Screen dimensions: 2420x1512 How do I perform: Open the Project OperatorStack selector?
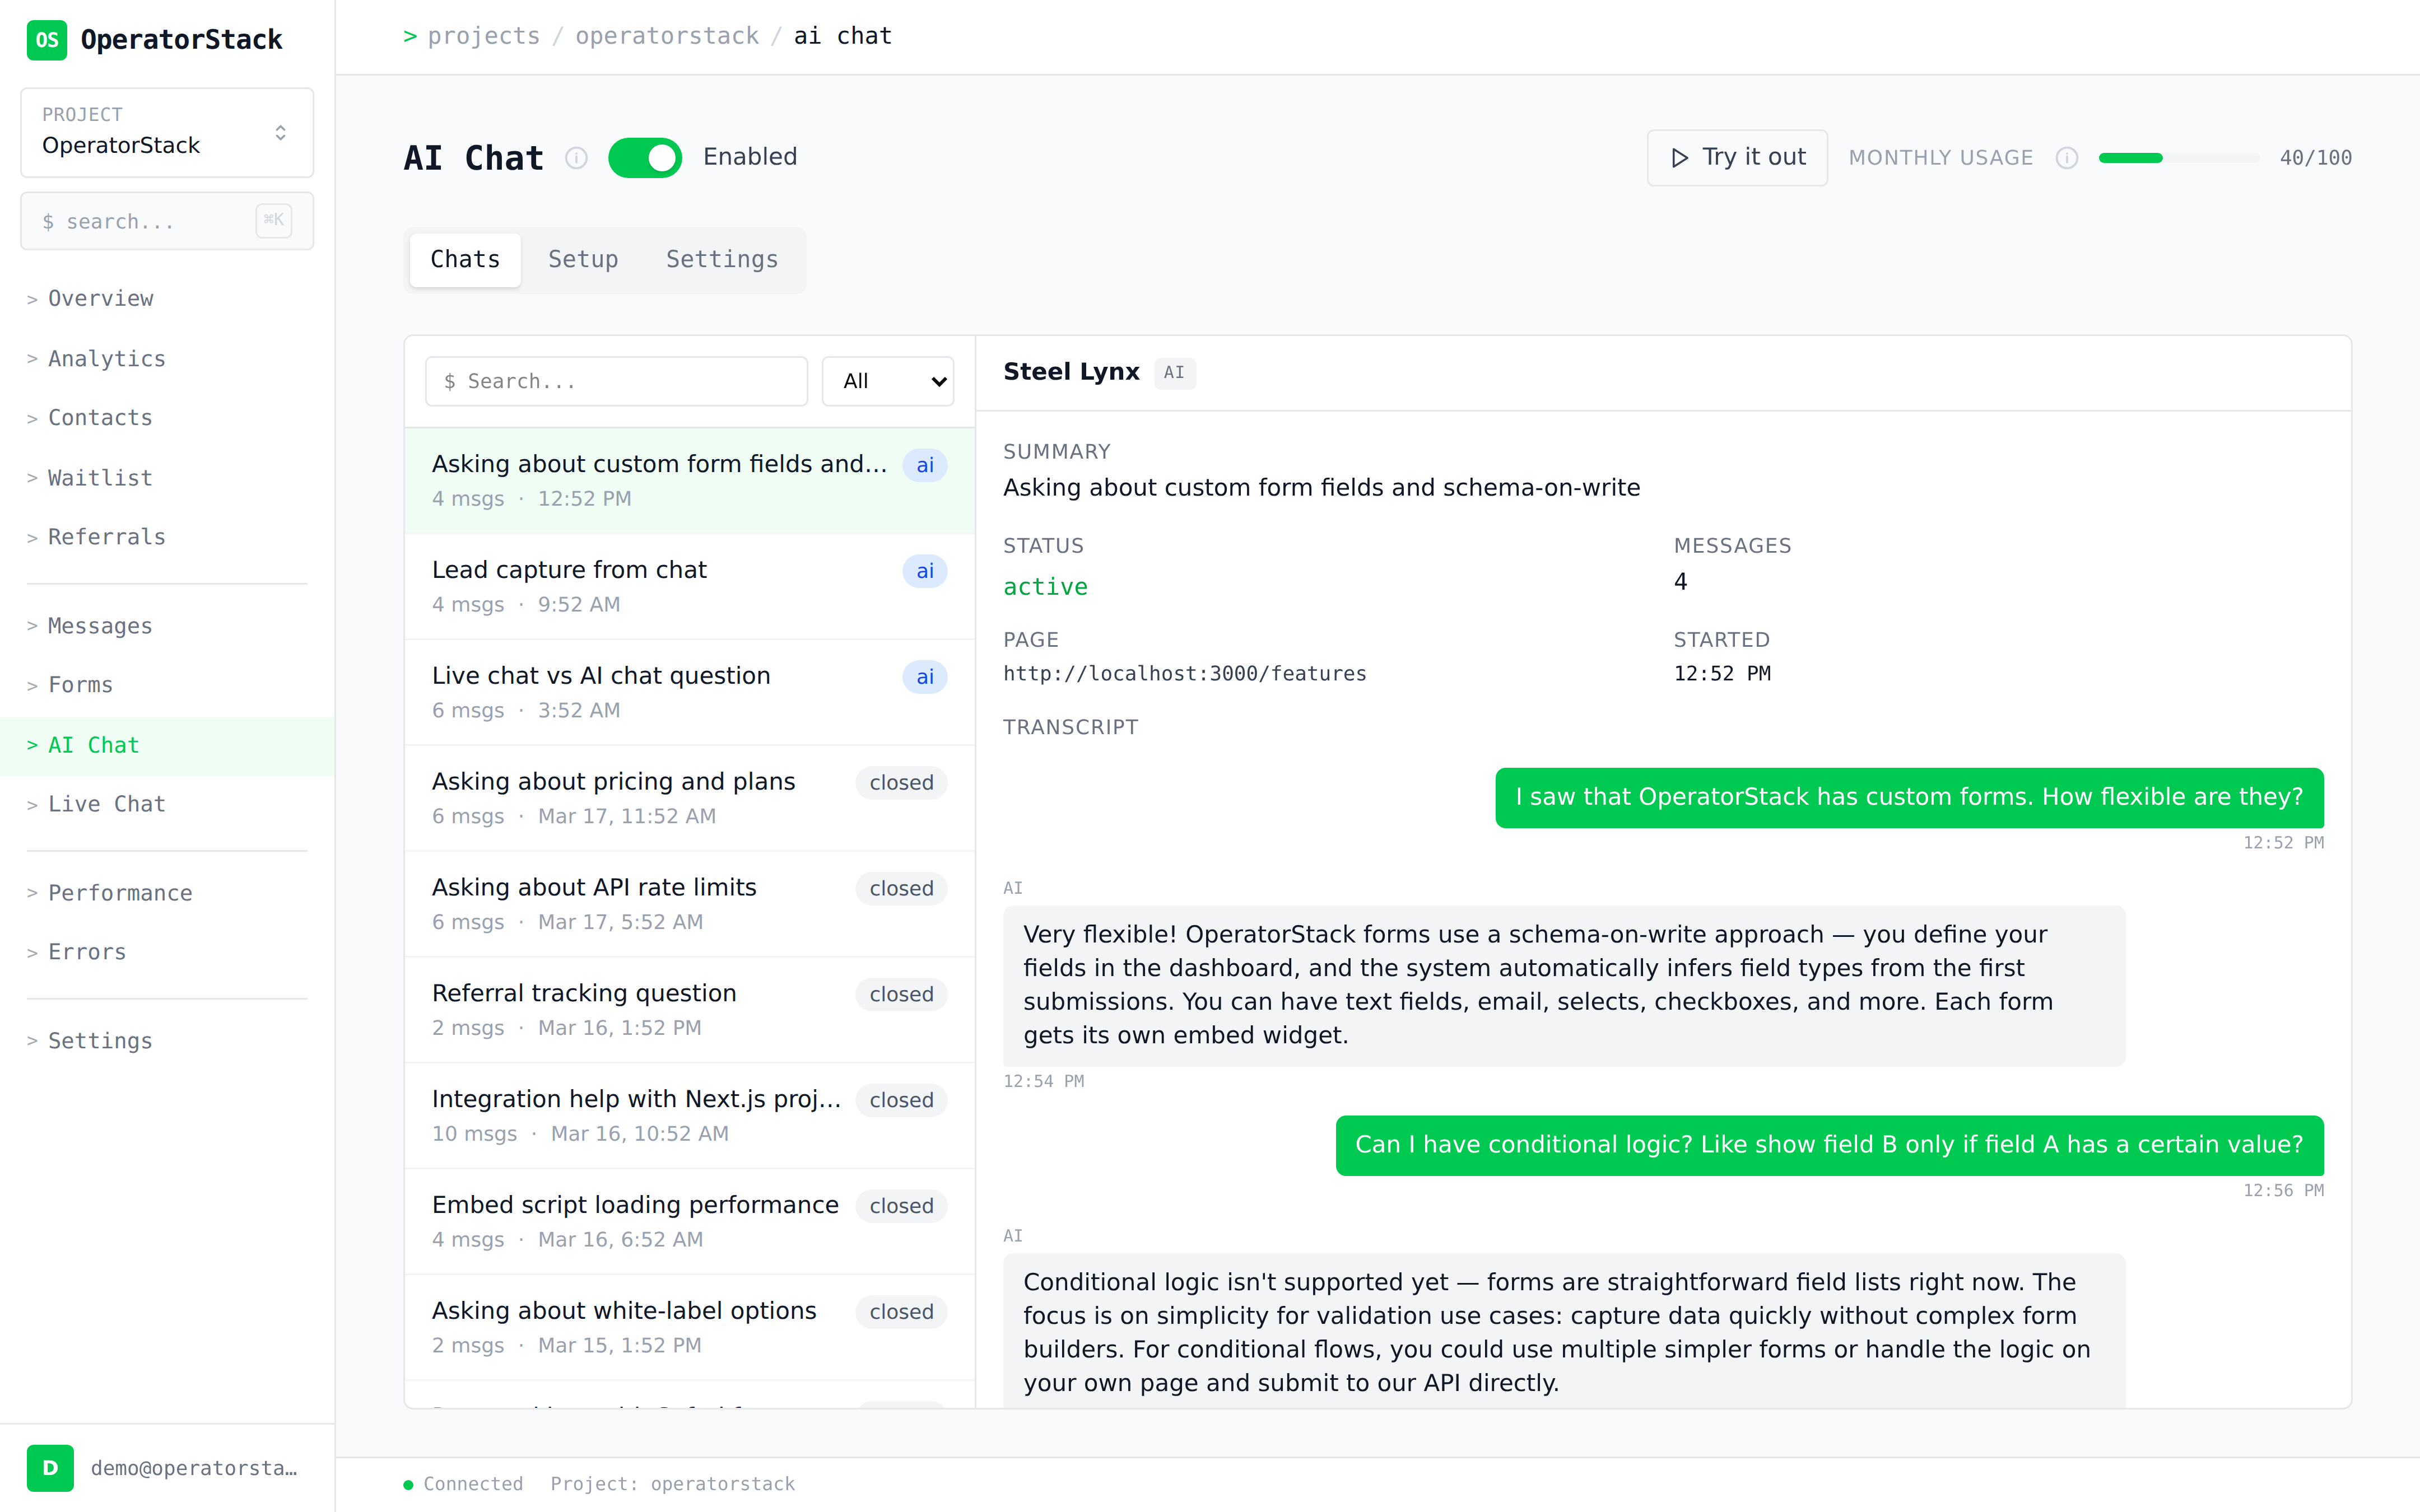[x=167, y=132]
